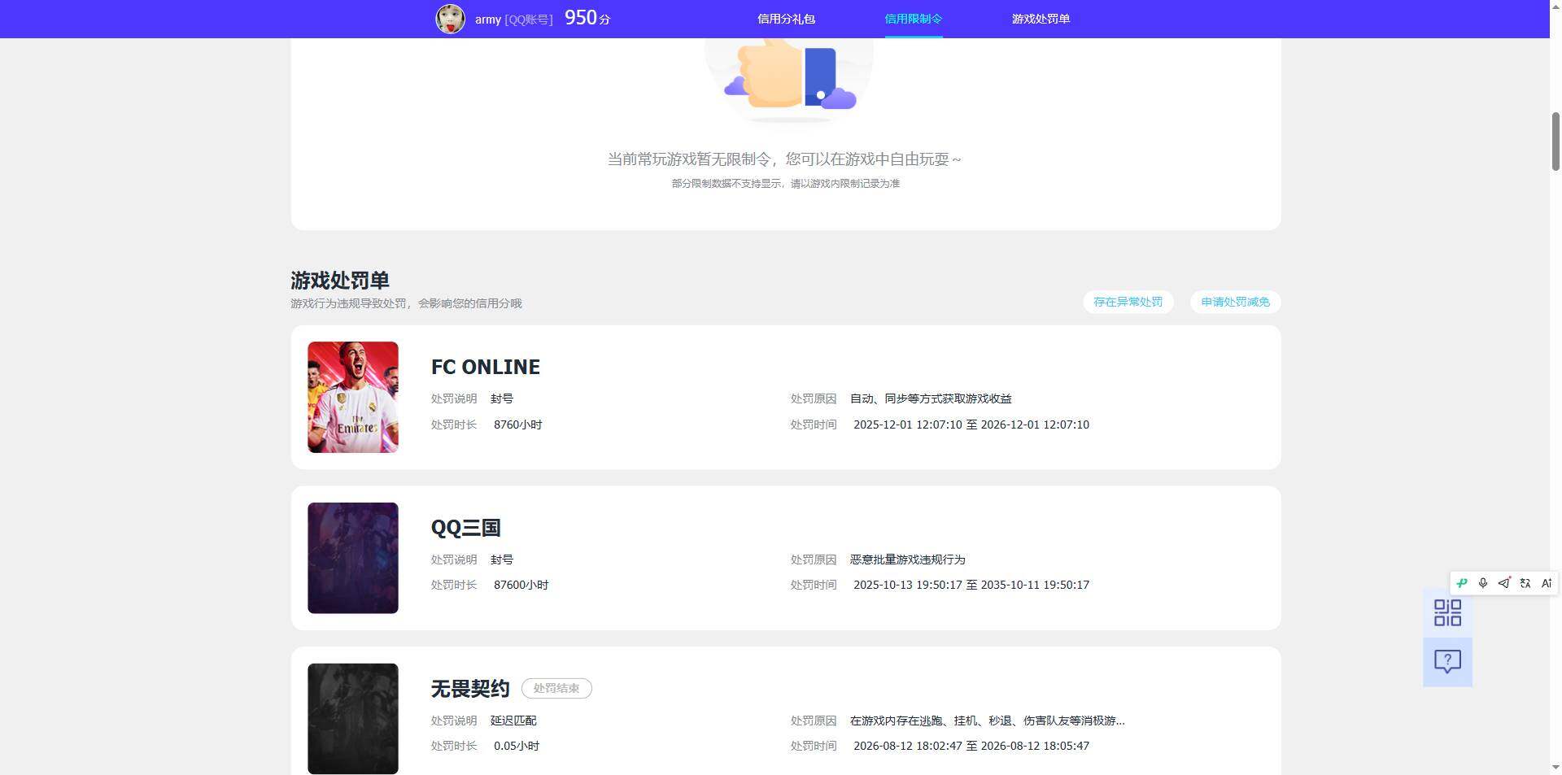Click the 无畏契约 game cover thumbnail
The height and width of the screenshot is (775, 1562).
pyautogui.click(x=353, y=719)
